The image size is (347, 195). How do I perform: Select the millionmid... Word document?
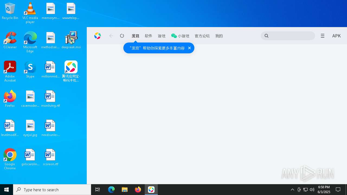pyautogui.click(x=51, y=69)
